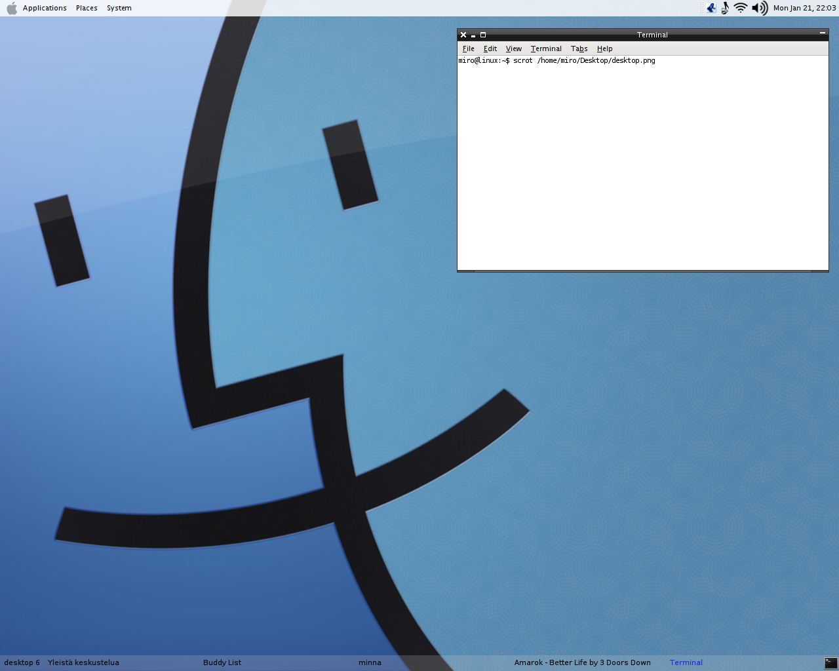This screenshot has height=671, width=839.
Task: Open the Applications menu
Action: [45, 8]
